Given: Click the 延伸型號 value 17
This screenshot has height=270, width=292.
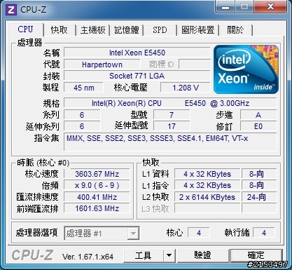Looking at the screenshot, I should [x=172, y=126].
